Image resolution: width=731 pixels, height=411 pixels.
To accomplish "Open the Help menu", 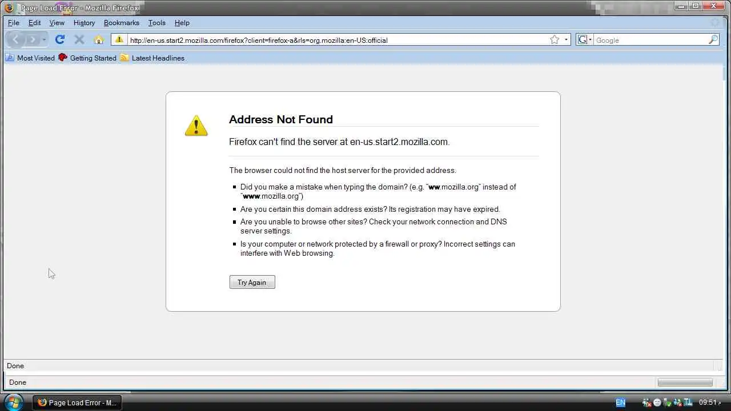I will 182,23.
